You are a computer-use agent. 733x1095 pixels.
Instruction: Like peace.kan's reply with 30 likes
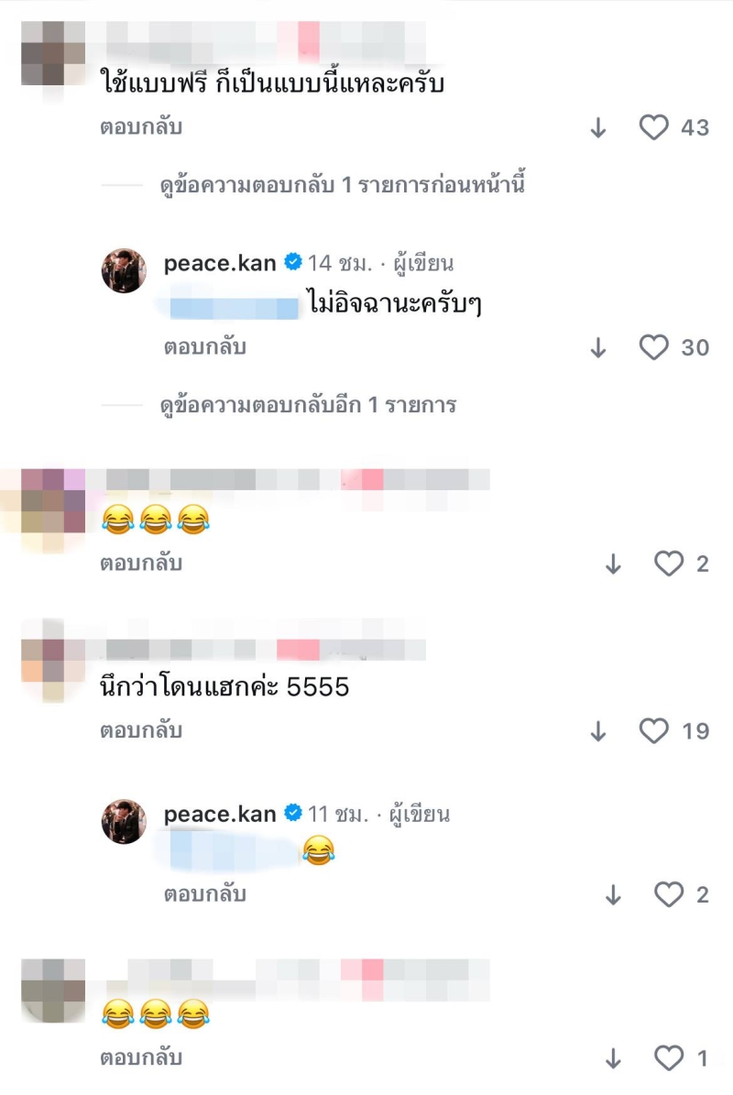(654, 347)
